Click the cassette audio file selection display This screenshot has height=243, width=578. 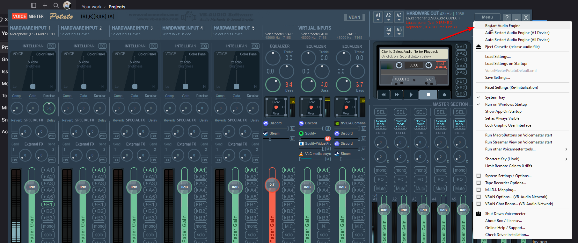pyautogui.click(x=414, y=54)
